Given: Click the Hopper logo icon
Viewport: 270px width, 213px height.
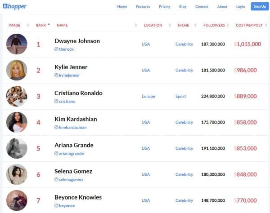Looking at the screenshot, I should point(6,6).
